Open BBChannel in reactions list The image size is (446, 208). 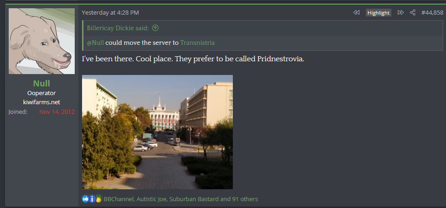click(118, 199)
